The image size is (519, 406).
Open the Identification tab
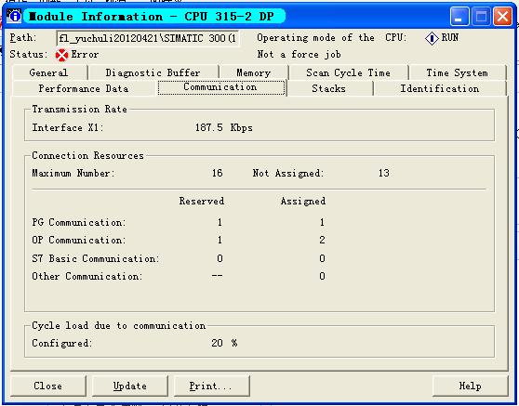(440, 88)
